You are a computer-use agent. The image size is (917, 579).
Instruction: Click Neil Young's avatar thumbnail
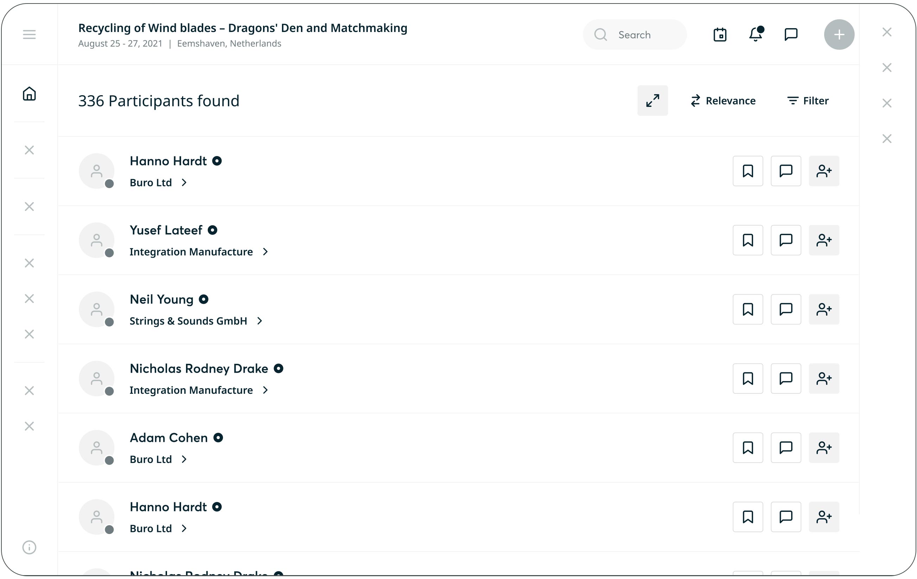(97, 309)
